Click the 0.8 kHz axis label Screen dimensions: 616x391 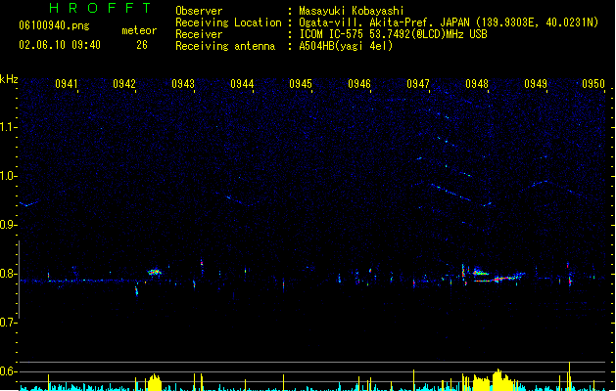pos(8,274)
